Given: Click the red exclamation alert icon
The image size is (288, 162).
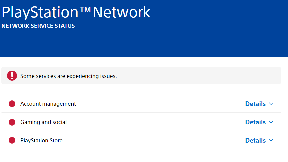Looking at the screenshot, I should pyautogui.click(x=12, y=76).
